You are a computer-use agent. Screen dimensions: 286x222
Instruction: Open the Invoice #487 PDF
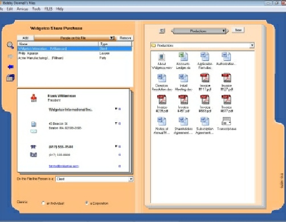point(183,104)
